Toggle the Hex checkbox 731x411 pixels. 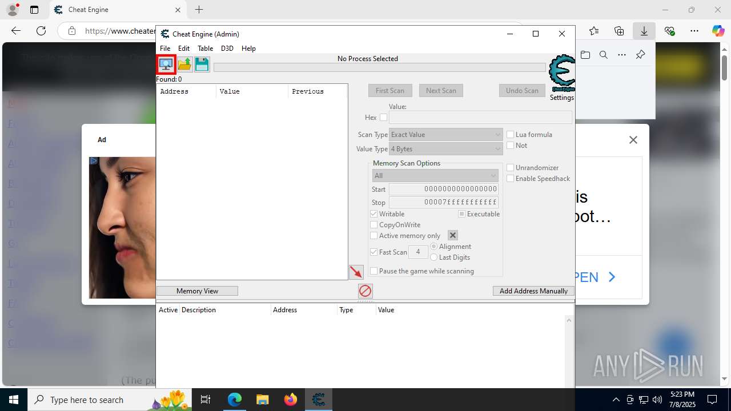384,118
